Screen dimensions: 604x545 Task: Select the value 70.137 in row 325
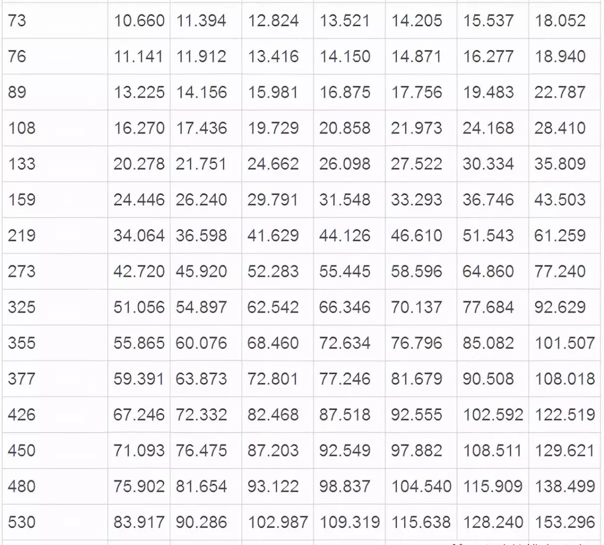(421, 307)
